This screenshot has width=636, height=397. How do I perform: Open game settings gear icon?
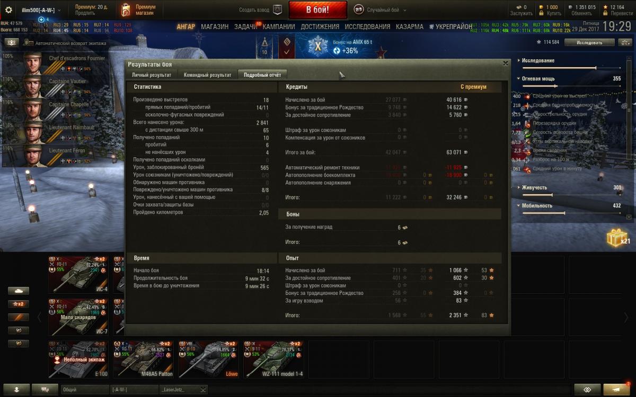point(8,10)
